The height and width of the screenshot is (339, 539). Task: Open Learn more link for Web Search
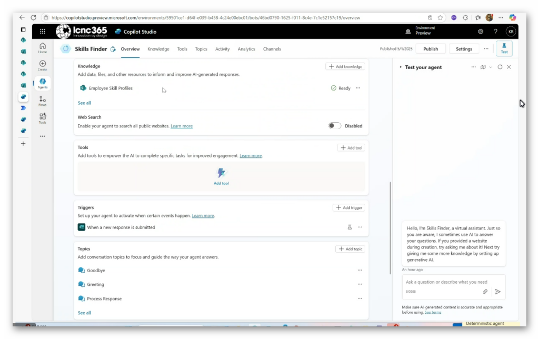(182, 126)
